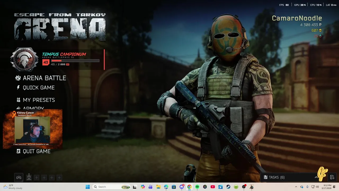339x191 pixels.
Task: Select your player avatar in party bar
Action: (x=29, y=177)
